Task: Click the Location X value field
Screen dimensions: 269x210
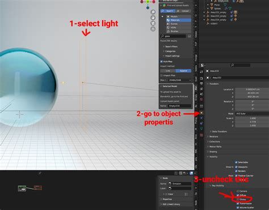Action: [x=252, y=89]
